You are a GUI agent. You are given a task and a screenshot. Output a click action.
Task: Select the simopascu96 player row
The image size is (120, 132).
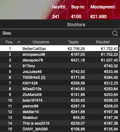point(59,55)
